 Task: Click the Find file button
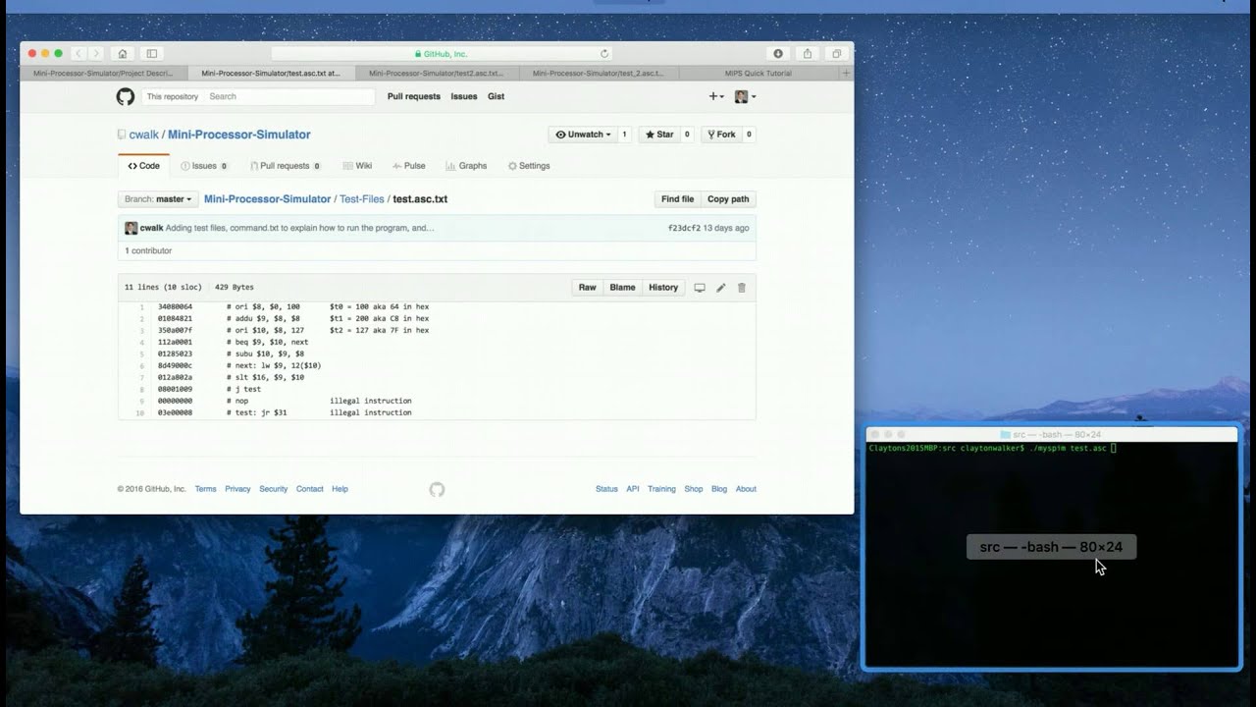pos(677,199)
